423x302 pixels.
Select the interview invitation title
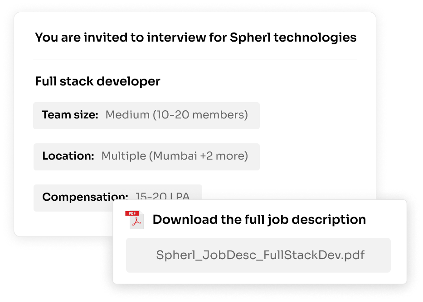click(195, 38)
